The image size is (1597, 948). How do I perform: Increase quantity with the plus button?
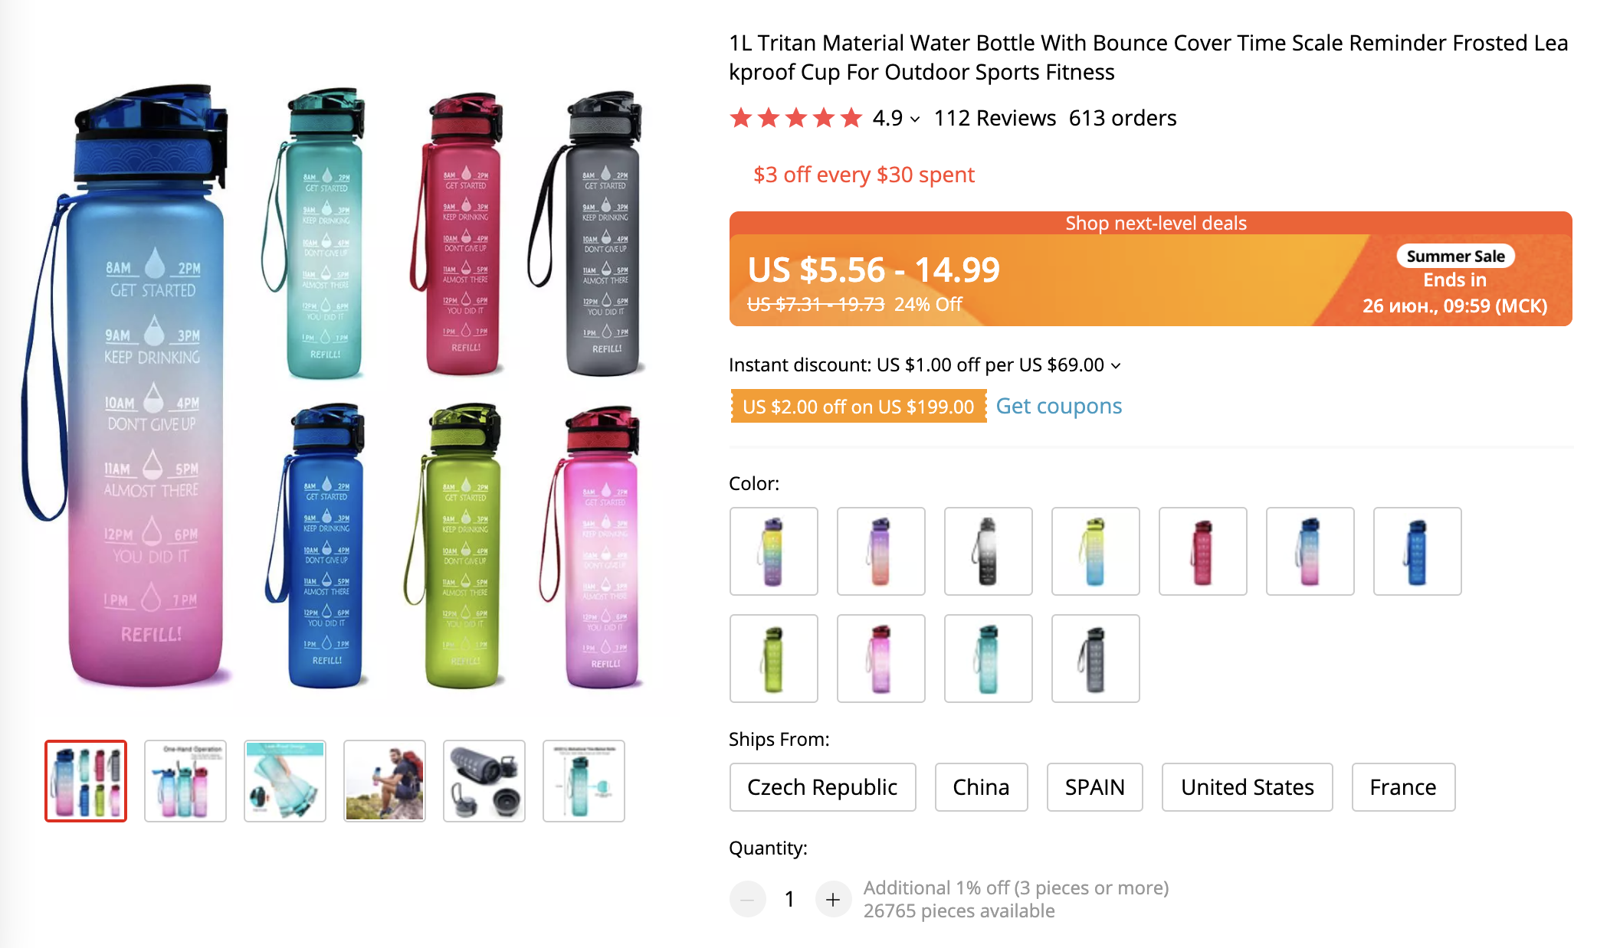(833, 899)
